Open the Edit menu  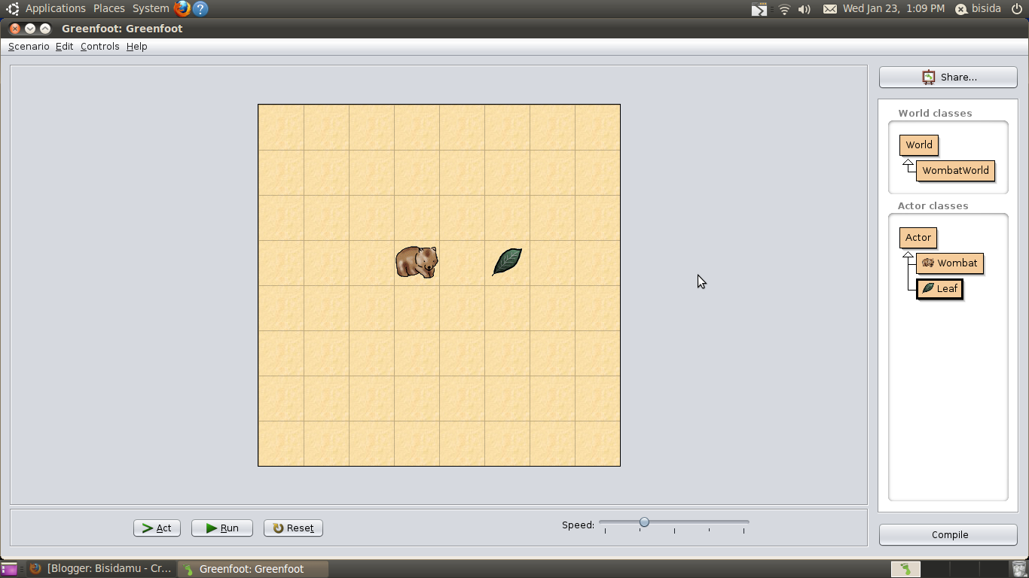[x=65, y=47]
